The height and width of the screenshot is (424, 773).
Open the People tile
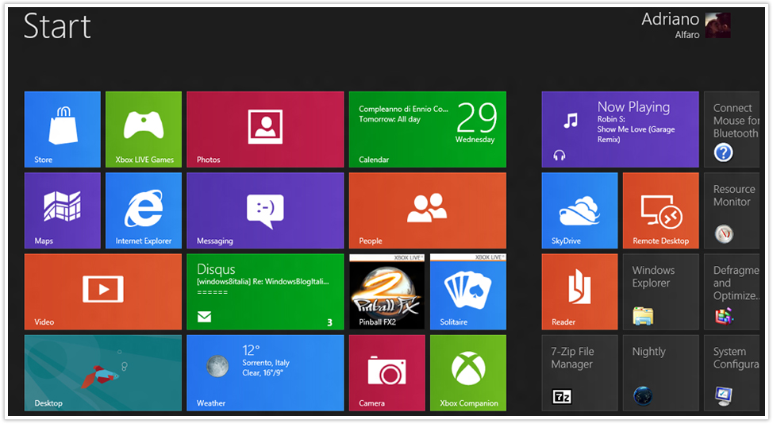coord(427,210)
